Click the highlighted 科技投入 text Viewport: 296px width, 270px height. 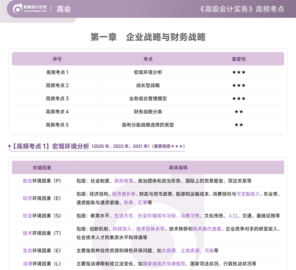(122, 229)
